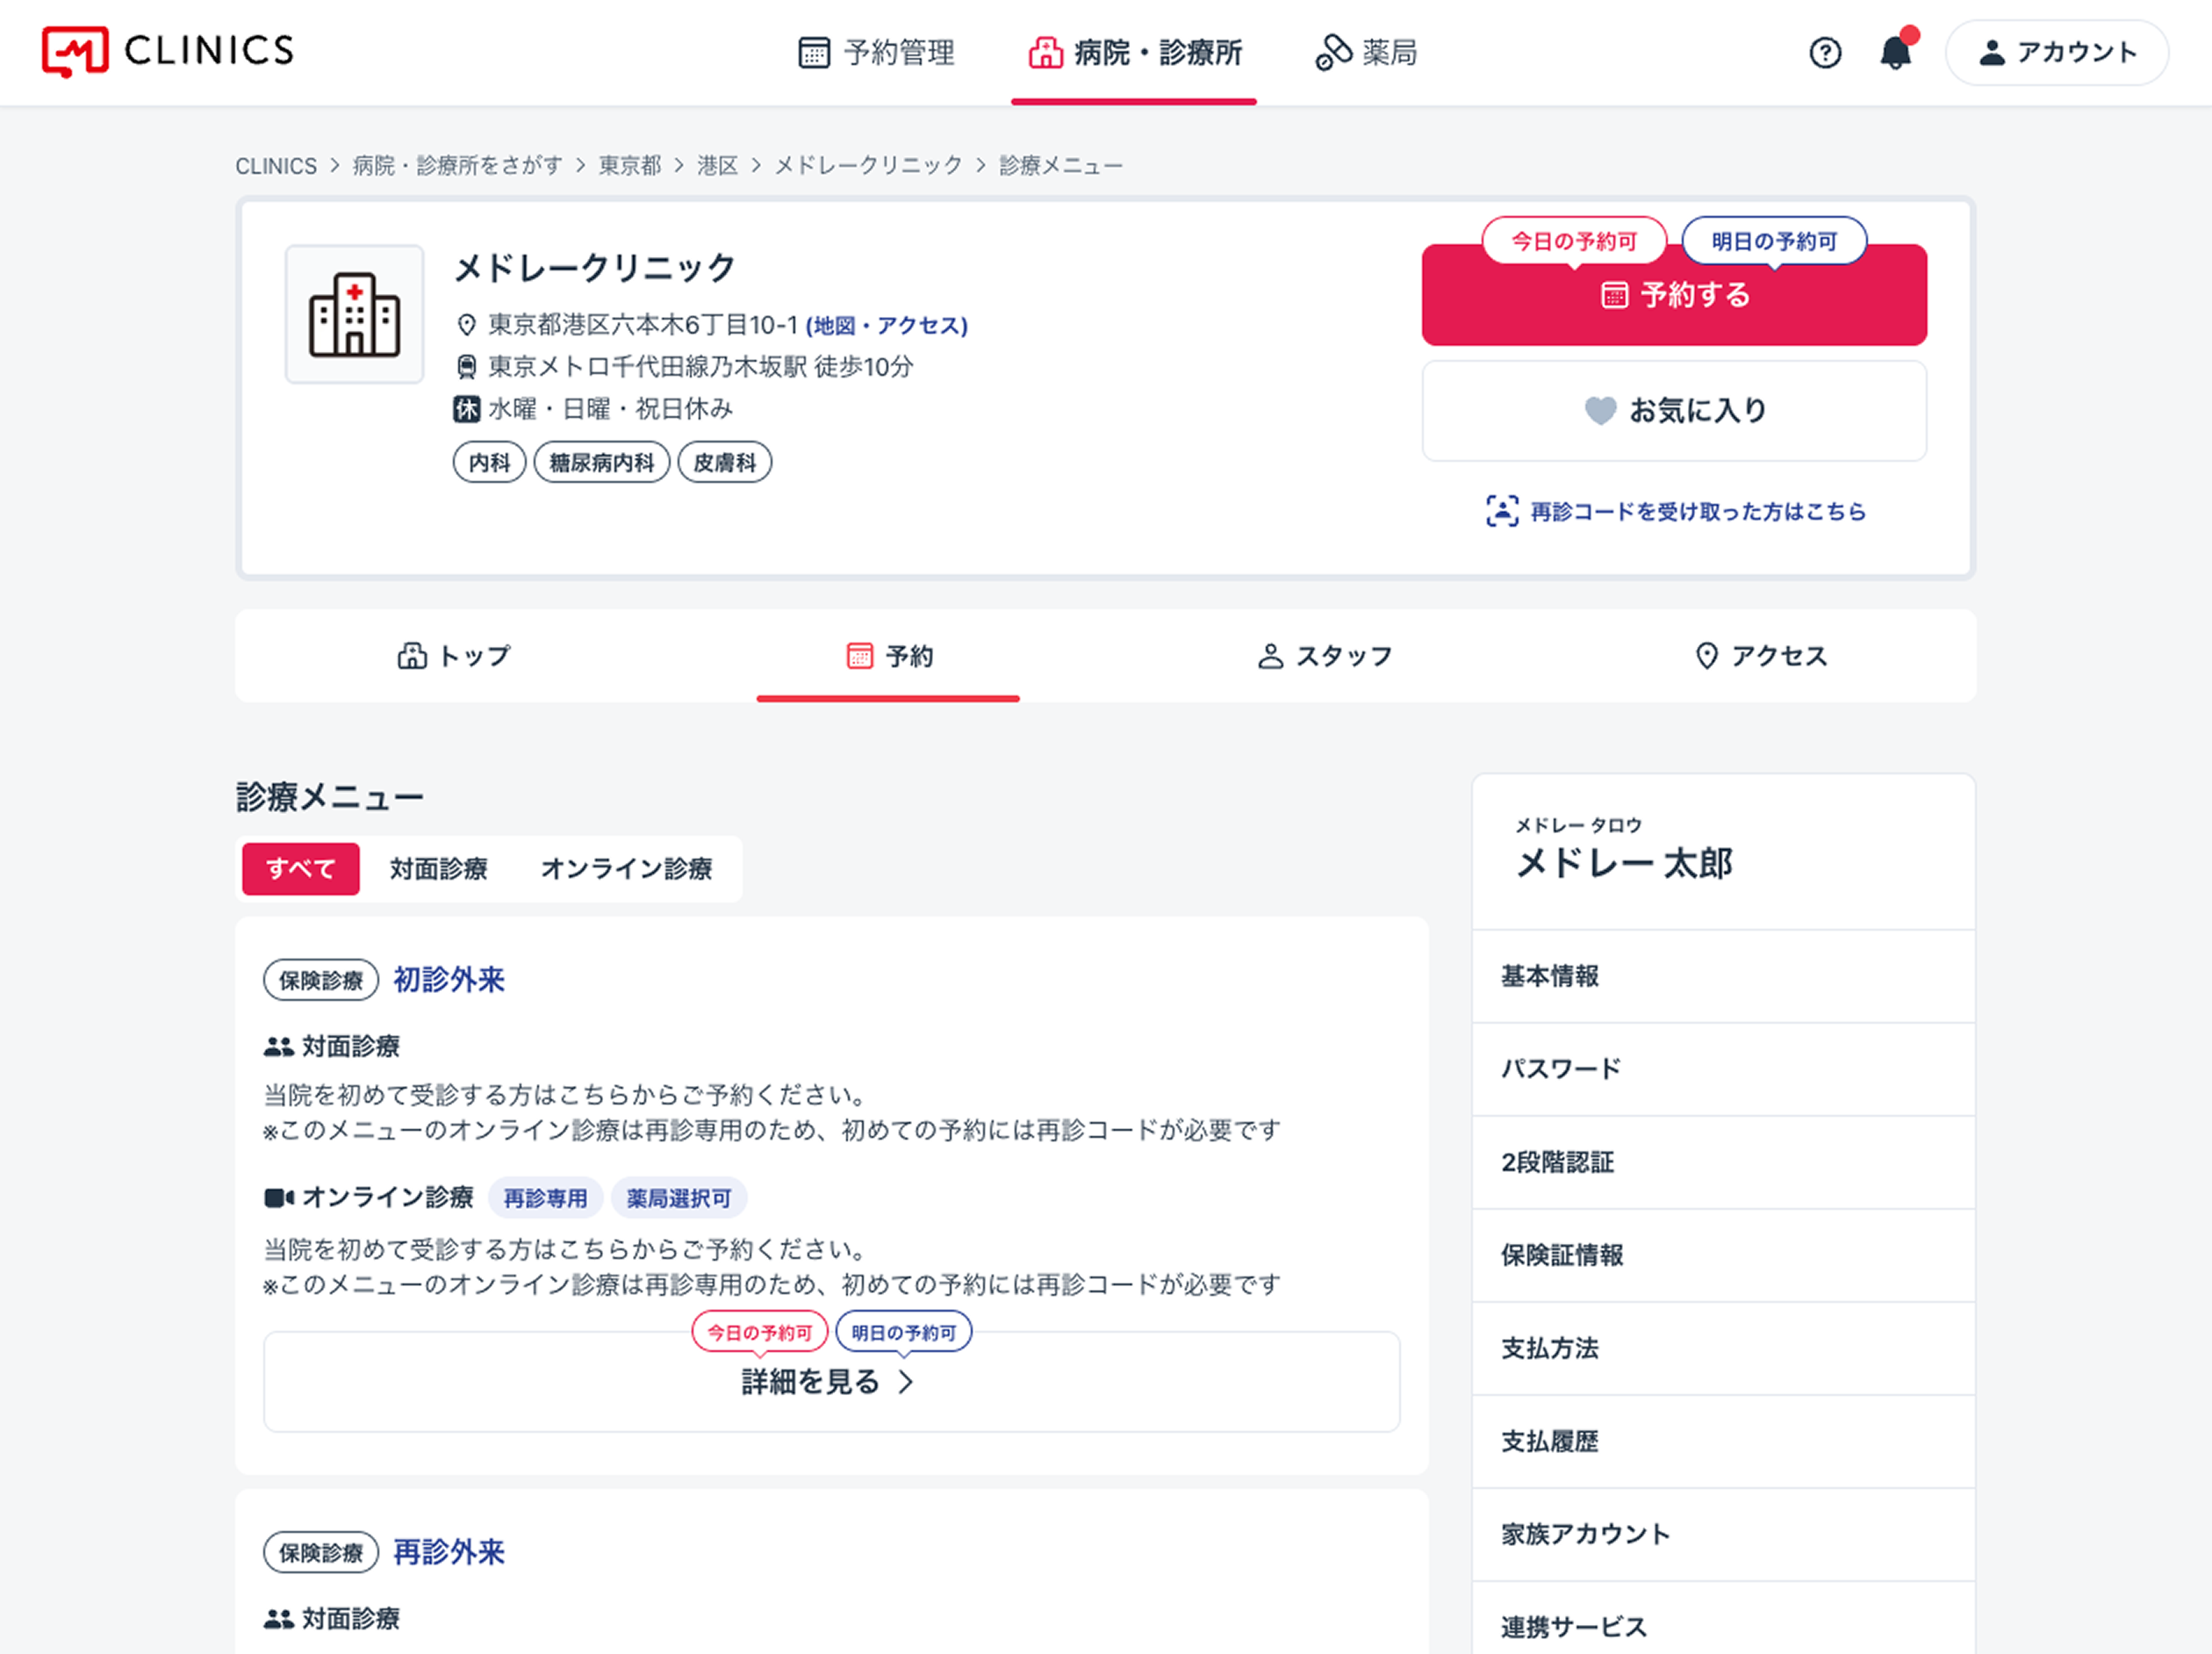Click the heart icon in お気に入り
Viewport: 2212px width, 1654px height.
click(1600, 410)
